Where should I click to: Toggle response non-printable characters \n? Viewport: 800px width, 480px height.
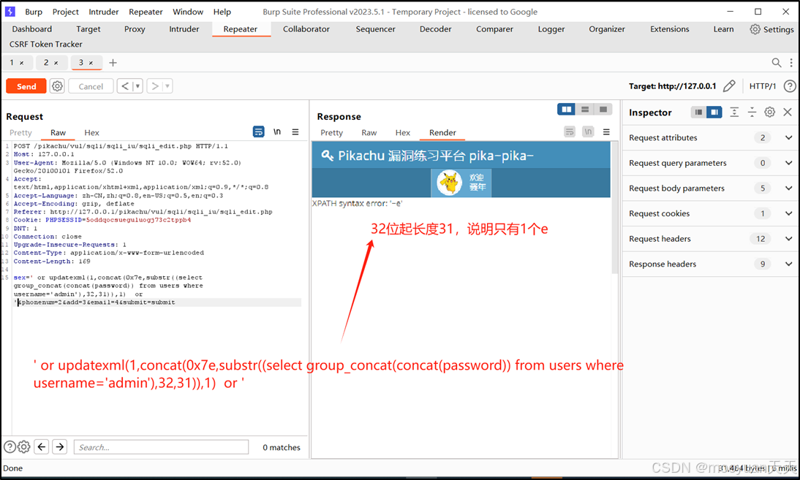588,132
